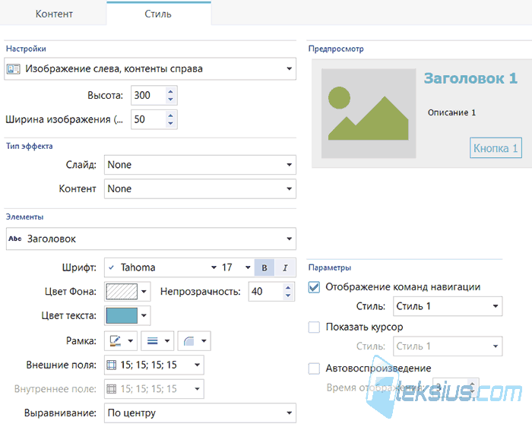Image resolution: width=532 pixels, height=427 pixels.
Task: Open the Элементы dropdown showing Заголовок
Action: (151, 239)
